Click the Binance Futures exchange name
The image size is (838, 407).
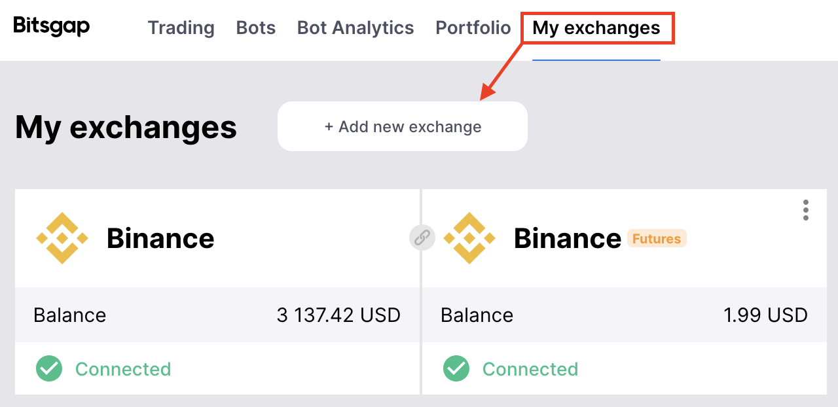tap(567, 239)
